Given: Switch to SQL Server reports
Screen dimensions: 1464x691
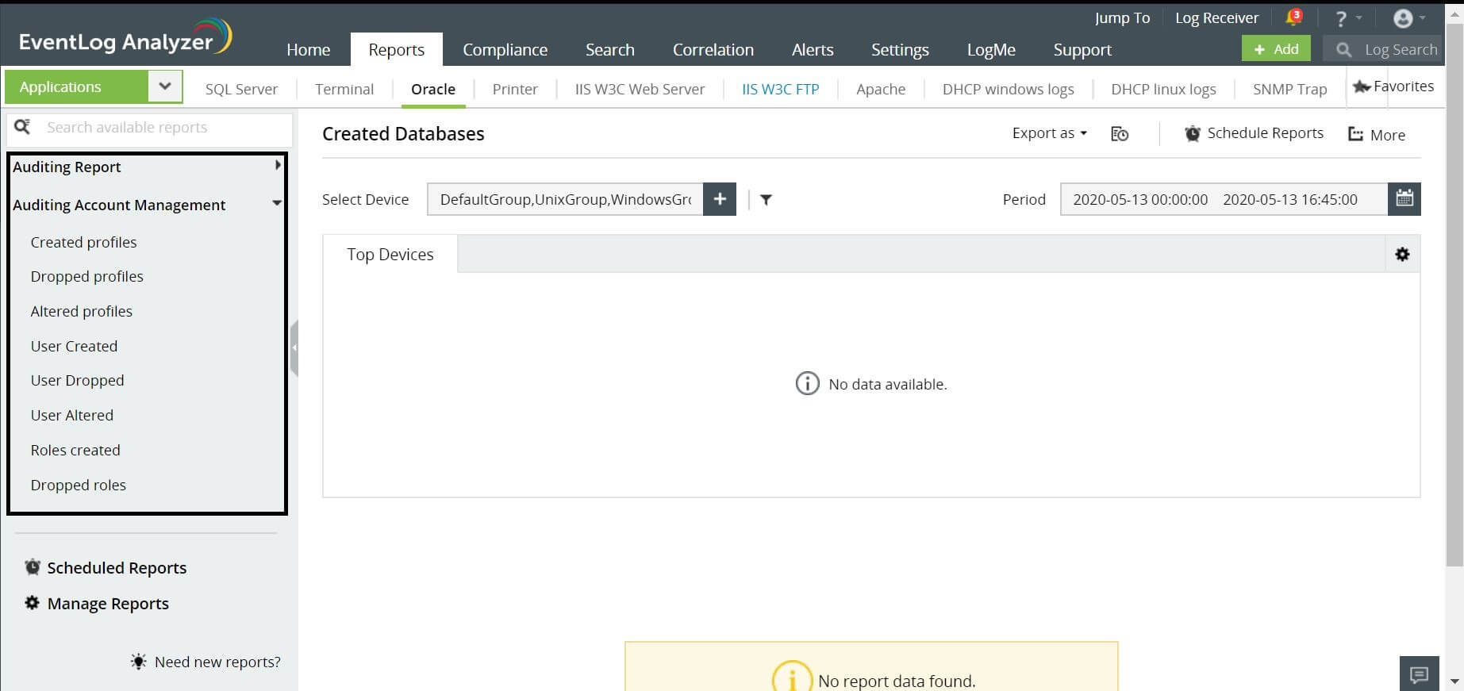Looking at the screenshot, I should pyautogui.click(x=241, y=89).
